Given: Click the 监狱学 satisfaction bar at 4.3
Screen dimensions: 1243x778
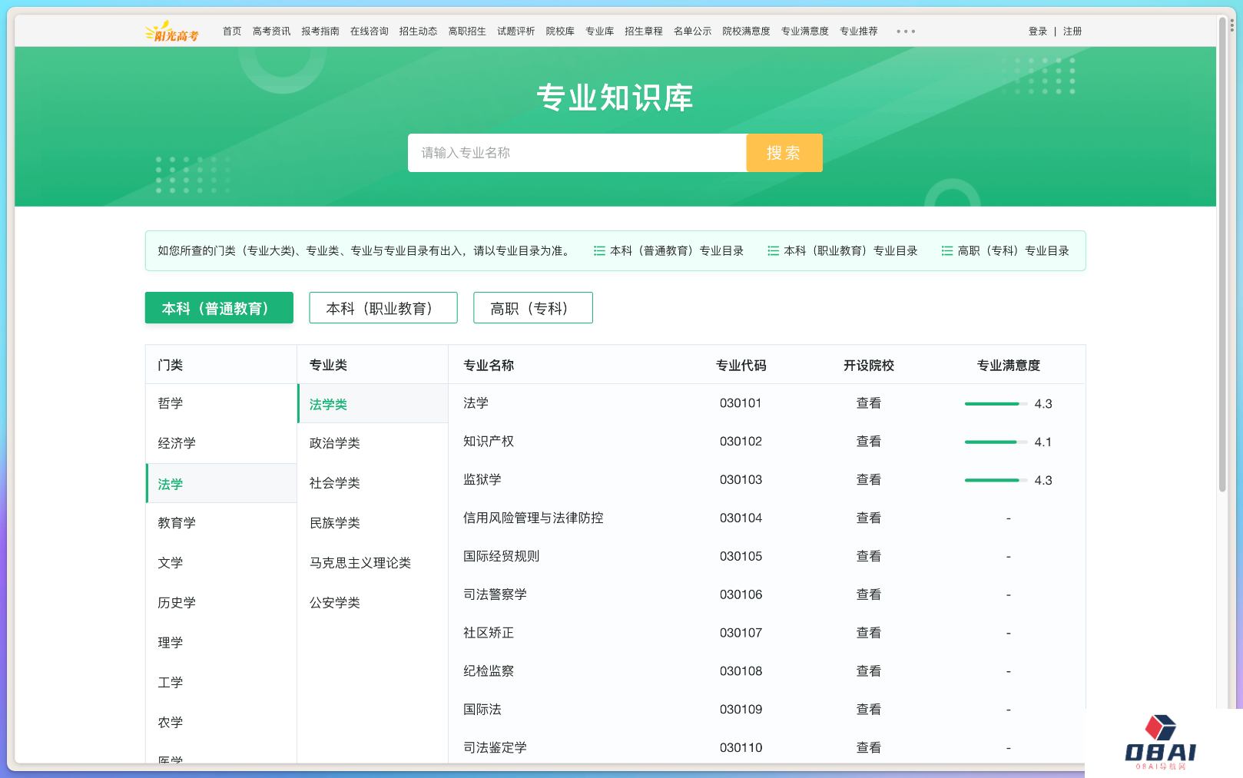Looking at the screenshot, I should [x=996, y=481].
